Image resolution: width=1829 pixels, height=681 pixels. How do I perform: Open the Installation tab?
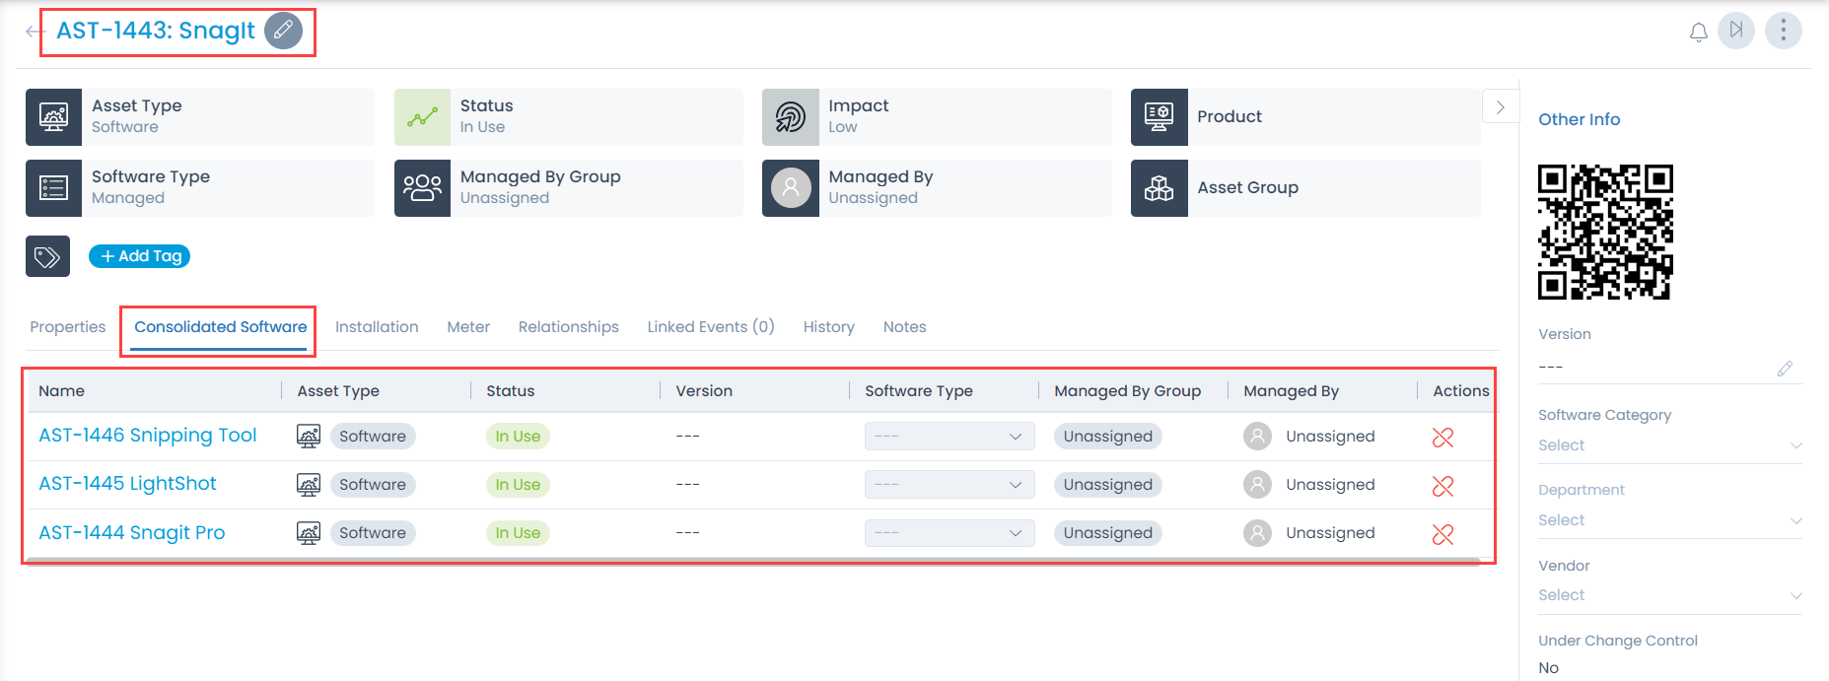(x=377, y=327)
